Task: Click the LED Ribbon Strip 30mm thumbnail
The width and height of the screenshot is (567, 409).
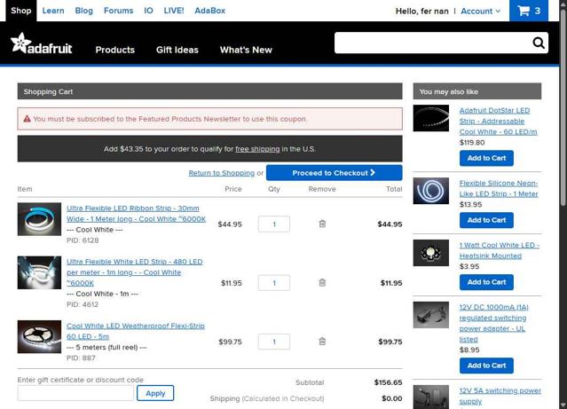Action: [x=39, y=219]
